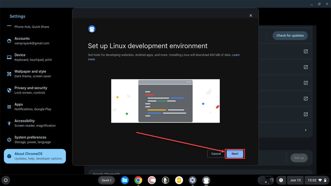This screenshot has height=186, width=331.
Task: Click the Wi-Fi icon in status tray
Action: (x=320, y=180)
